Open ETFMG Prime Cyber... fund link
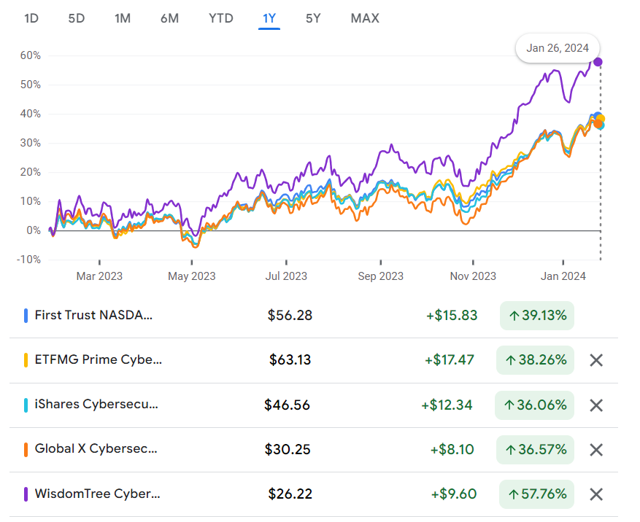 pos(99,360)
